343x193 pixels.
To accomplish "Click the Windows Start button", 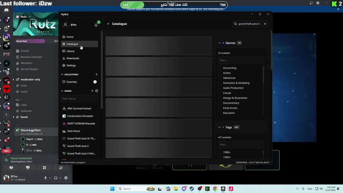I will click(112, 189).
